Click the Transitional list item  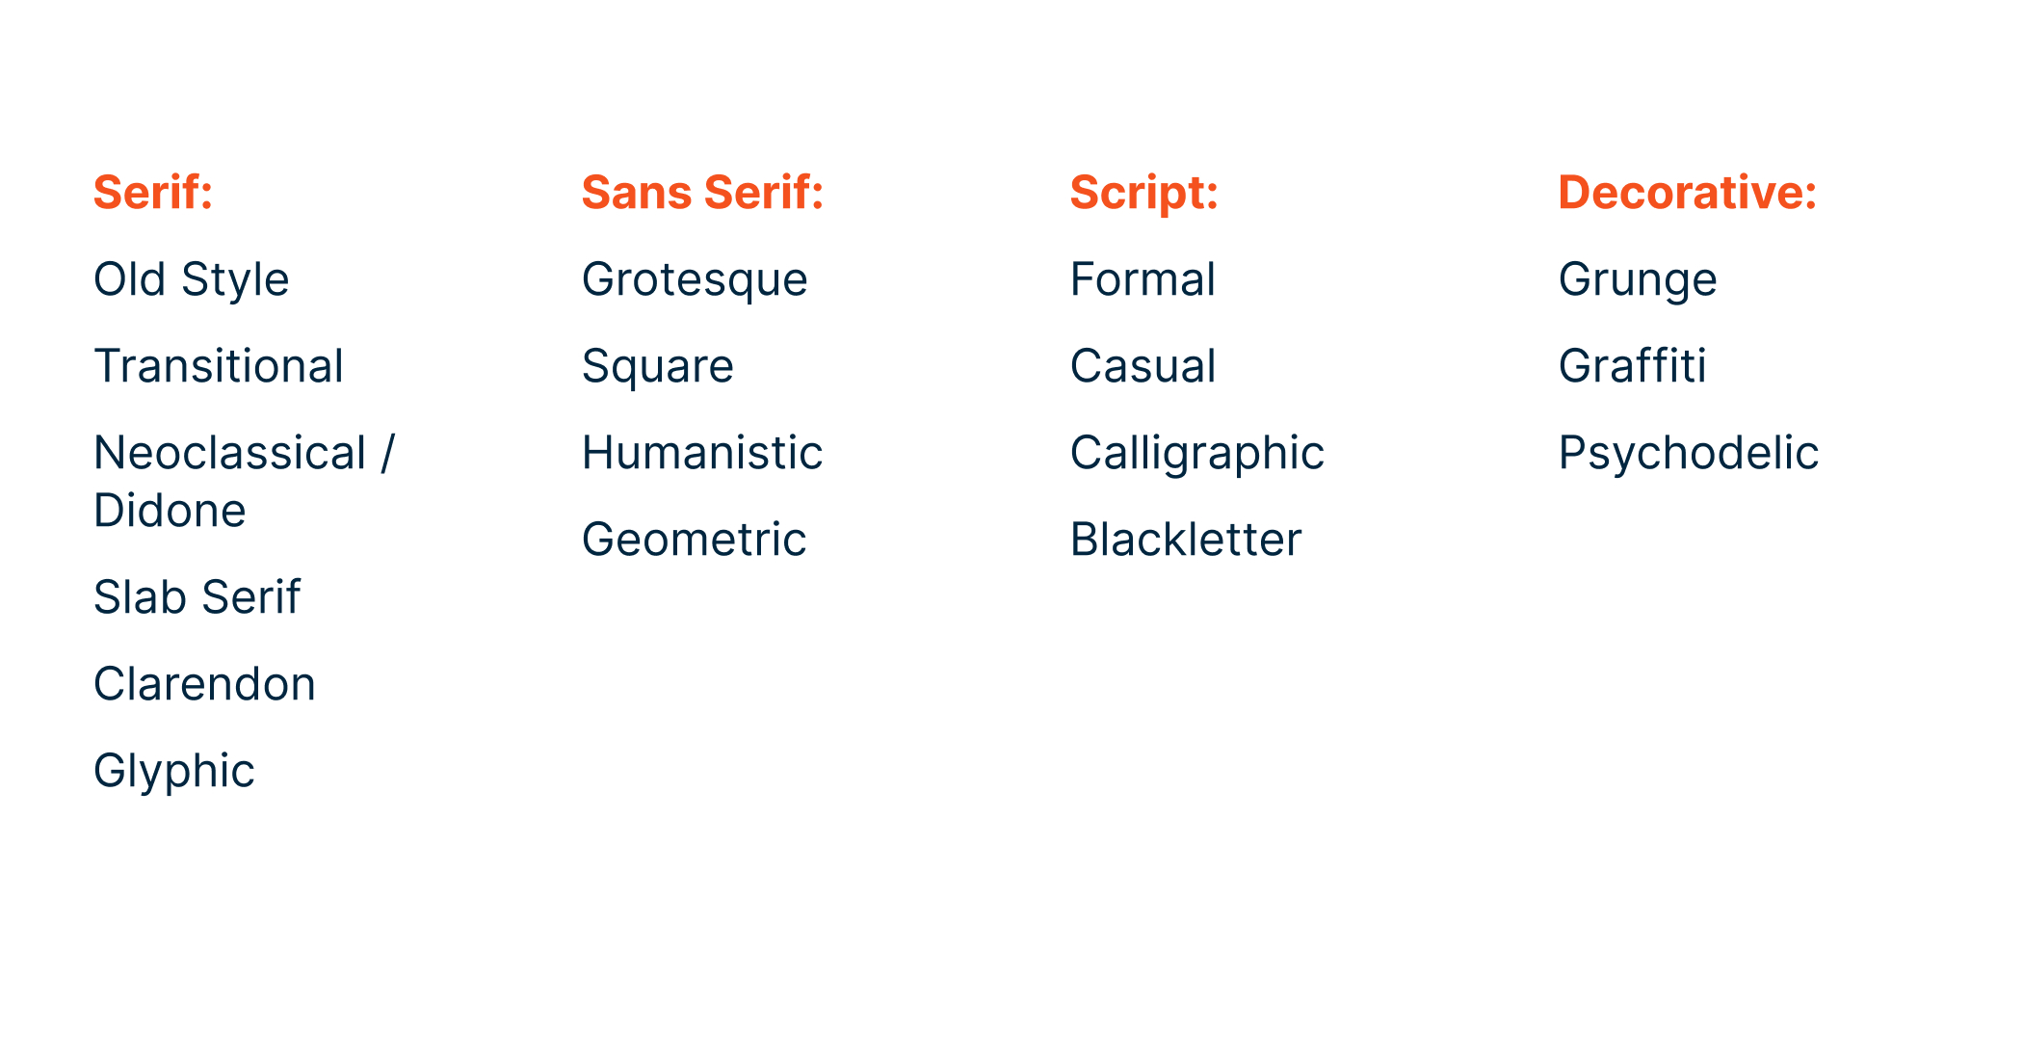pyautogui.click(x=218, y=366)
